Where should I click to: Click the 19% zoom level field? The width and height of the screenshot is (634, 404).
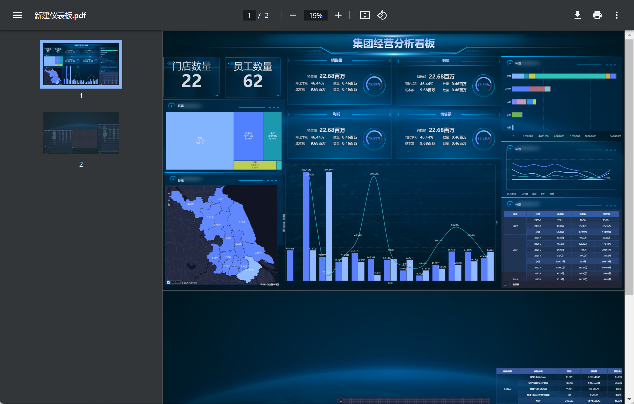tap(315, 15)
